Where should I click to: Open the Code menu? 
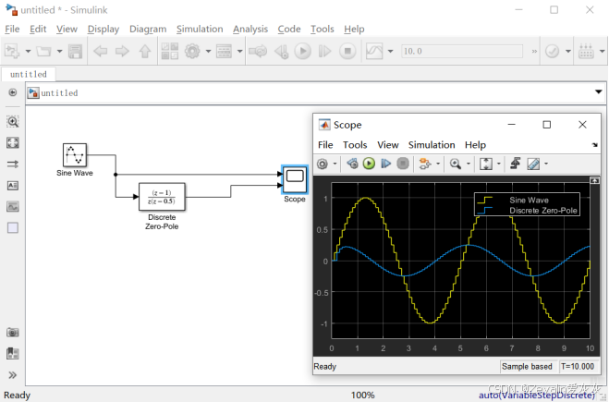(x=289, y=30)
